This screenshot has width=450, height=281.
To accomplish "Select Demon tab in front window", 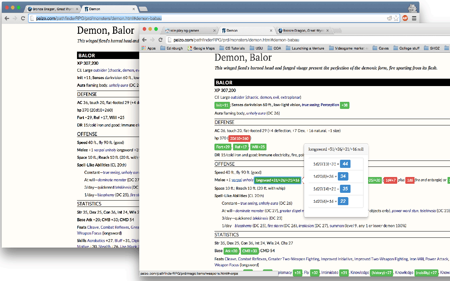I will click(x=246, y=31).
